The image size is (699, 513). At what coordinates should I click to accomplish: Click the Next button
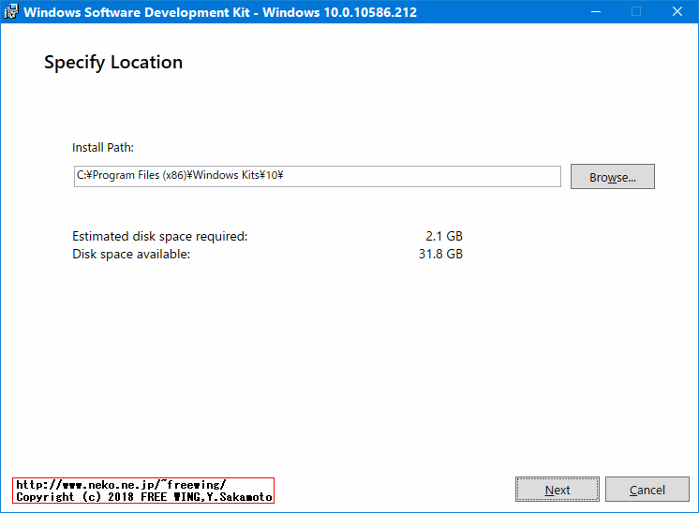[558, 490]
